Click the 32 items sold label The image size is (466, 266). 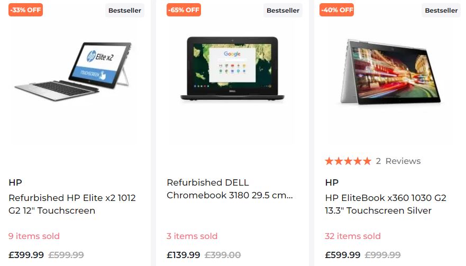click(x=353, y=236)
